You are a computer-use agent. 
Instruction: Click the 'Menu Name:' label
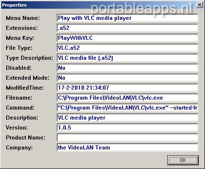(x=23, y=18)
